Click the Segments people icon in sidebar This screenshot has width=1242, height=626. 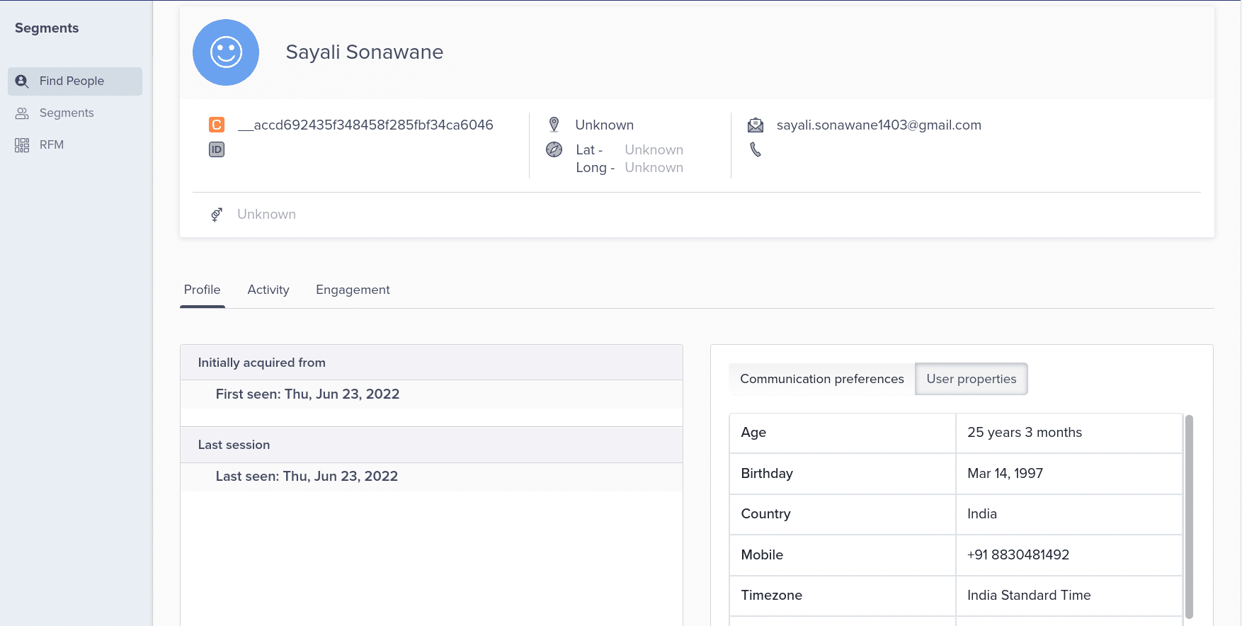[x=22, y=113]
